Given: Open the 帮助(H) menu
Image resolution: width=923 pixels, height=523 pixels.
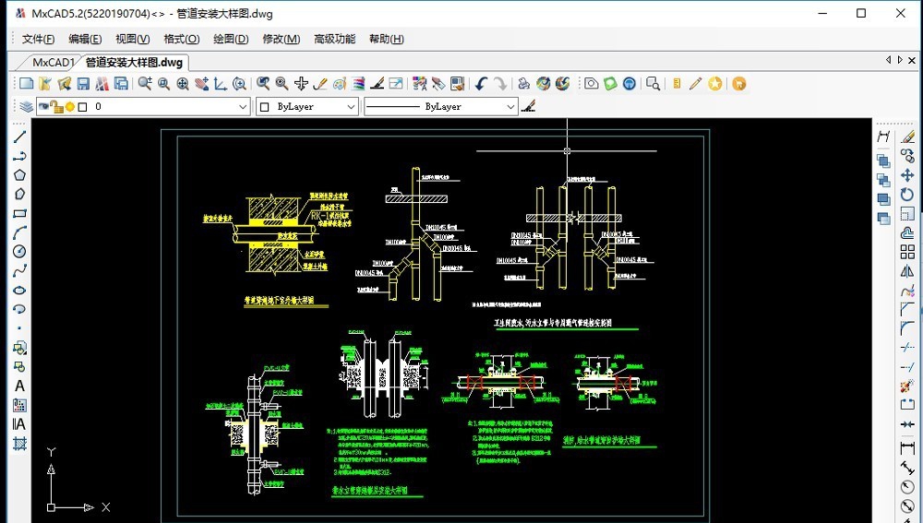Looking at the screenshot, I should coord(386,39).
